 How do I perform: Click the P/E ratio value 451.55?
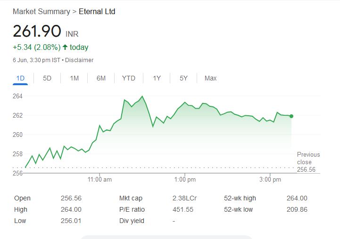pyautogui.click(x=183, y=209)
